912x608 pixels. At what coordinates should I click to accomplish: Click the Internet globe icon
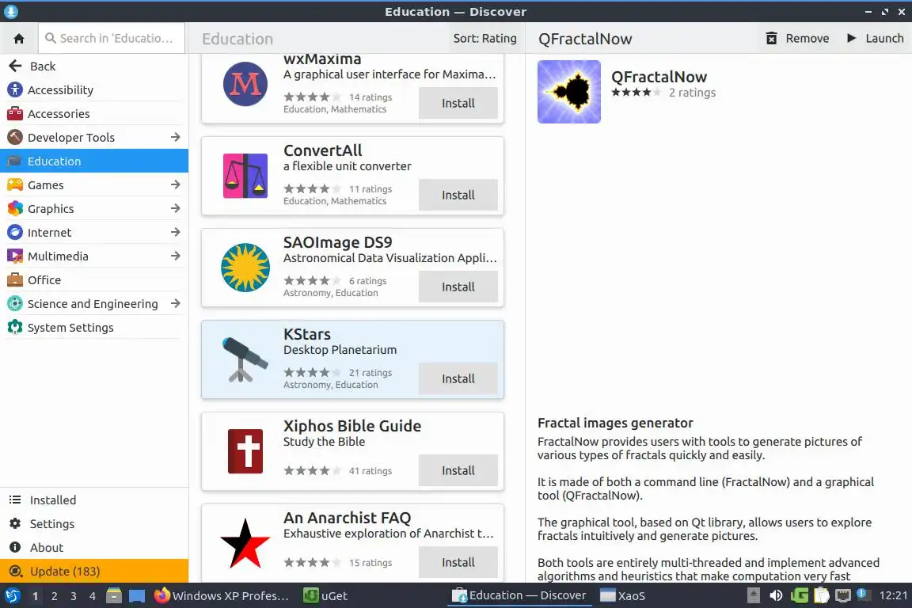(x=14, y=232)
